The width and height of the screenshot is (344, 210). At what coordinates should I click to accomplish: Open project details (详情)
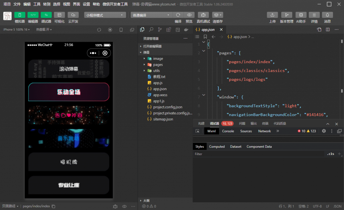tap(314, 15)
